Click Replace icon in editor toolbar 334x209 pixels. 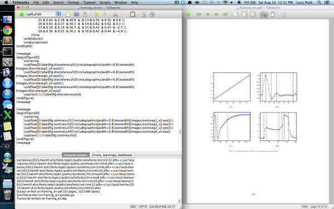pyautogui.click(x=152, y=14)
